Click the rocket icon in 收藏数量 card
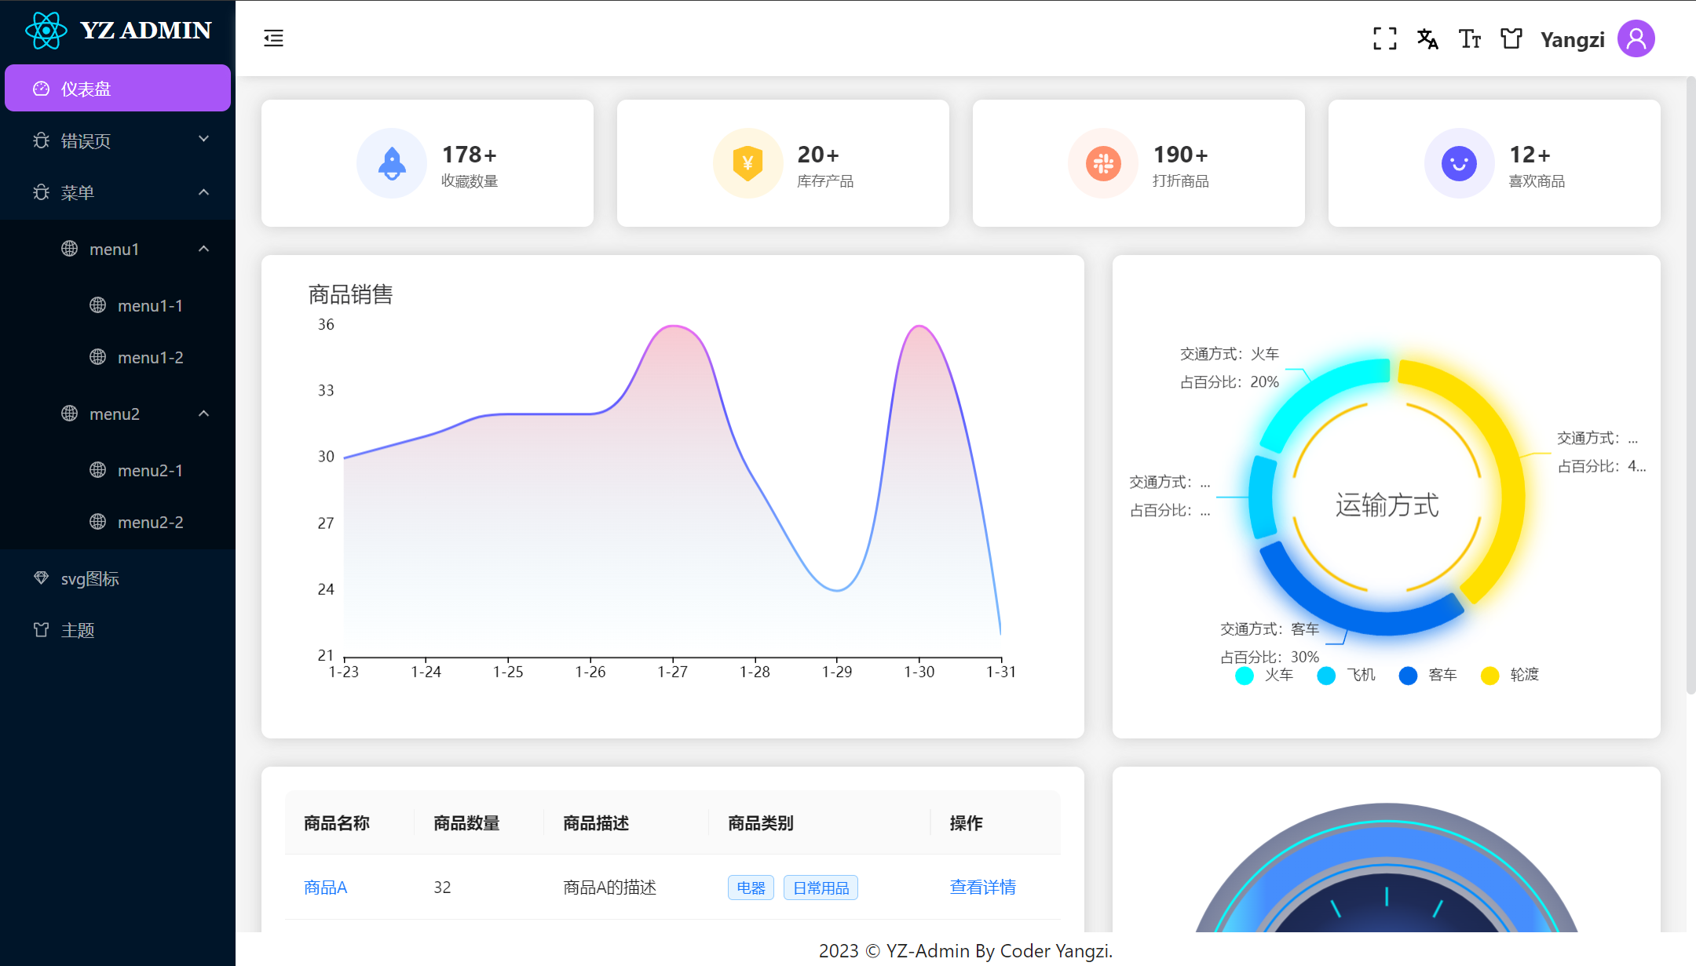The height and width of the screenshot is (966, 1696). point(392,163)
